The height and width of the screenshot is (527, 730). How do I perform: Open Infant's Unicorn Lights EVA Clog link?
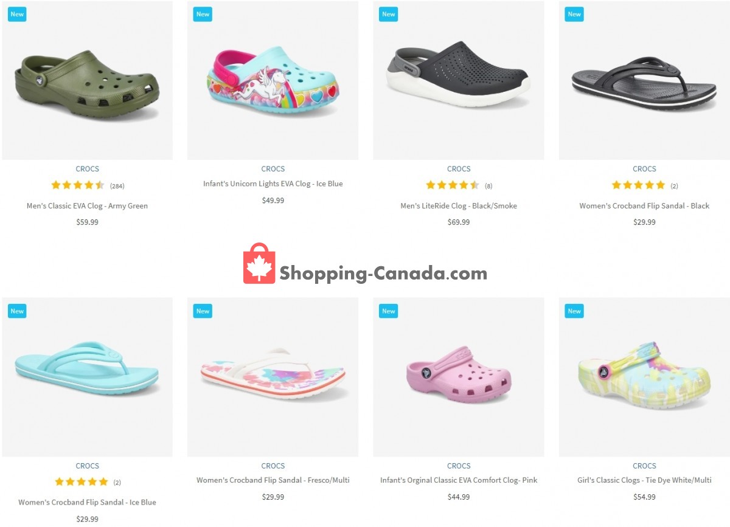pyautogui.click(x=273, y=184)
